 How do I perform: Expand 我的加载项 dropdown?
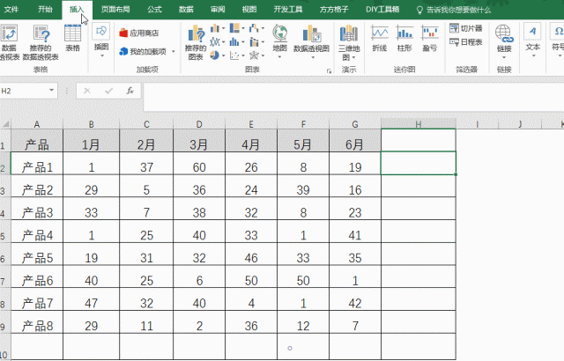point(174,52)
